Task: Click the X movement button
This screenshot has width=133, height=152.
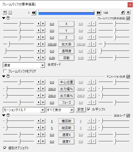Action: 66,24
